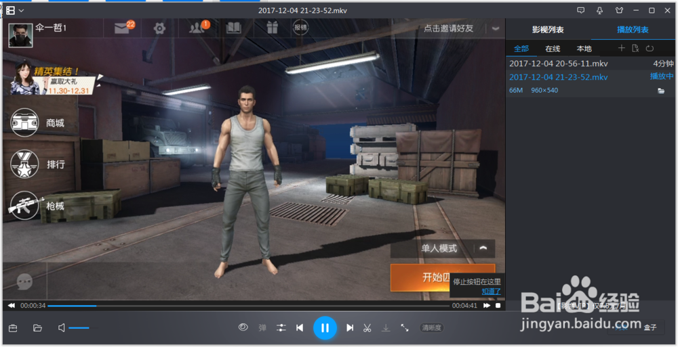The height and width of the screenshot is (347, 678).
Task: Dismiss the tooltip via 知道了 link
Action: (491, 292)
